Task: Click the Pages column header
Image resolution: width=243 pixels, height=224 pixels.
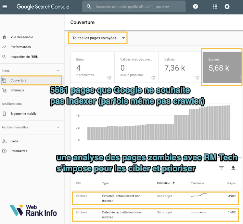Action: (231, 183)
